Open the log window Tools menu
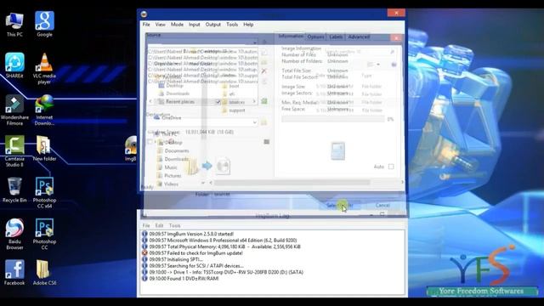This screenshot has height=306, width=544. coord(174,225)
